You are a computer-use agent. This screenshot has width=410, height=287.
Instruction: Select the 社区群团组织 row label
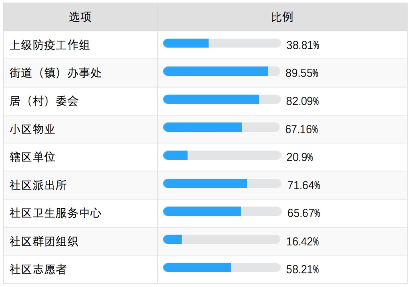point(44,241)
